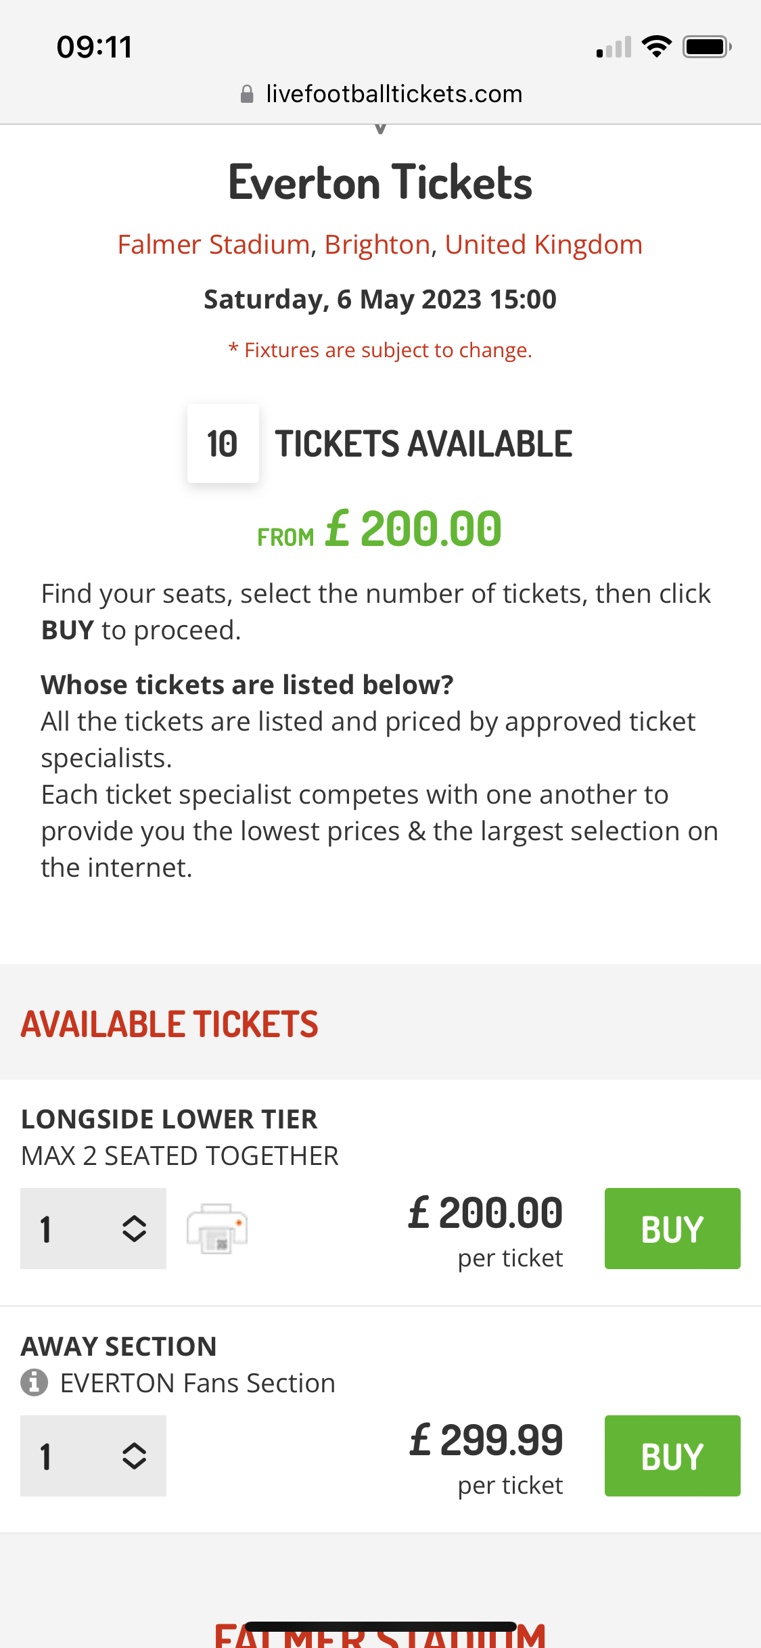Open quantity dropdown for Longside Lower Tier
Screen dimensions: 761x1648
tap(93, 1229)
